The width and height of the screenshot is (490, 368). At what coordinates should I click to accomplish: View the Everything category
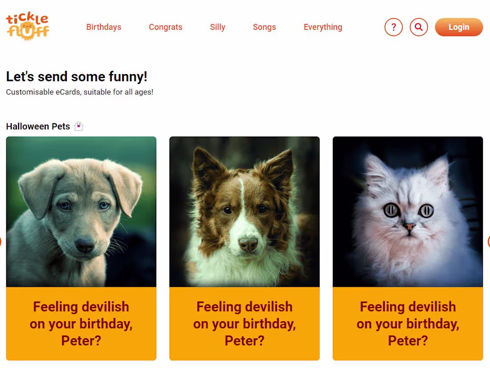[323, 27]
